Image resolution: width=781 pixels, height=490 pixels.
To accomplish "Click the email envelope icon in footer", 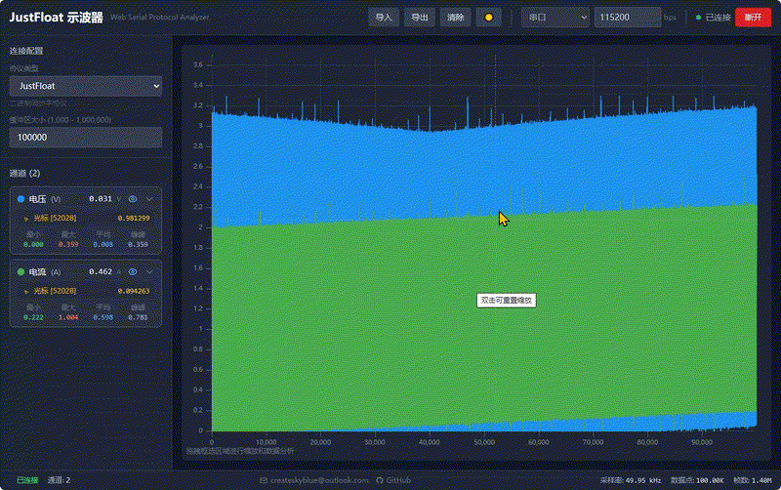I will (264, 480).
